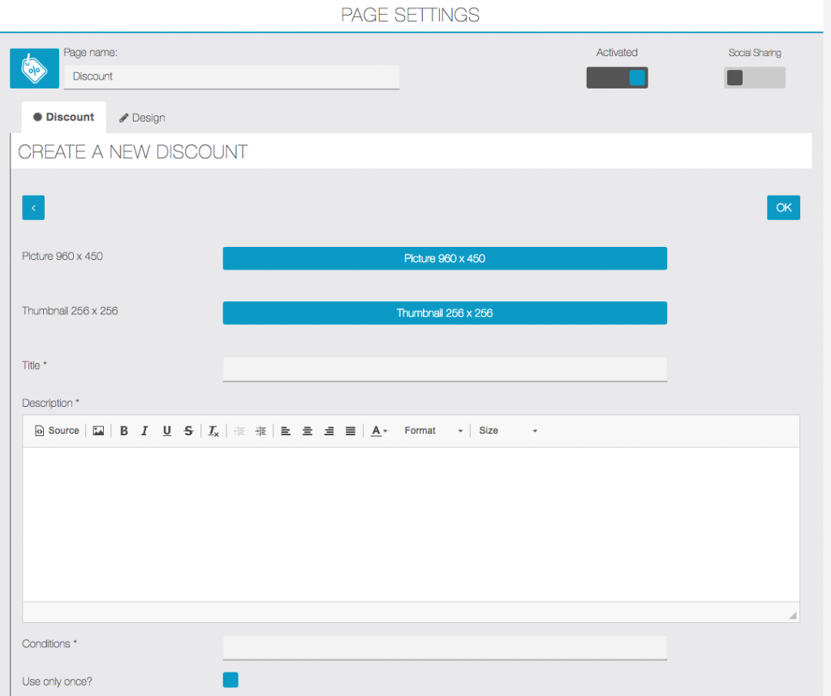Image resolution: width=831 pixels, height=696 pixels.
Task: Open the Format dropdown
Action: click(433, 430)
